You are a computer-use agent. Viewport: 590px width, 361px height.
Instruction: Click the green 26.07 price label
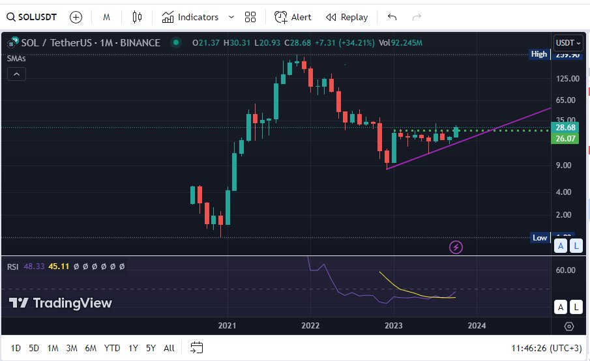(565, 138)
